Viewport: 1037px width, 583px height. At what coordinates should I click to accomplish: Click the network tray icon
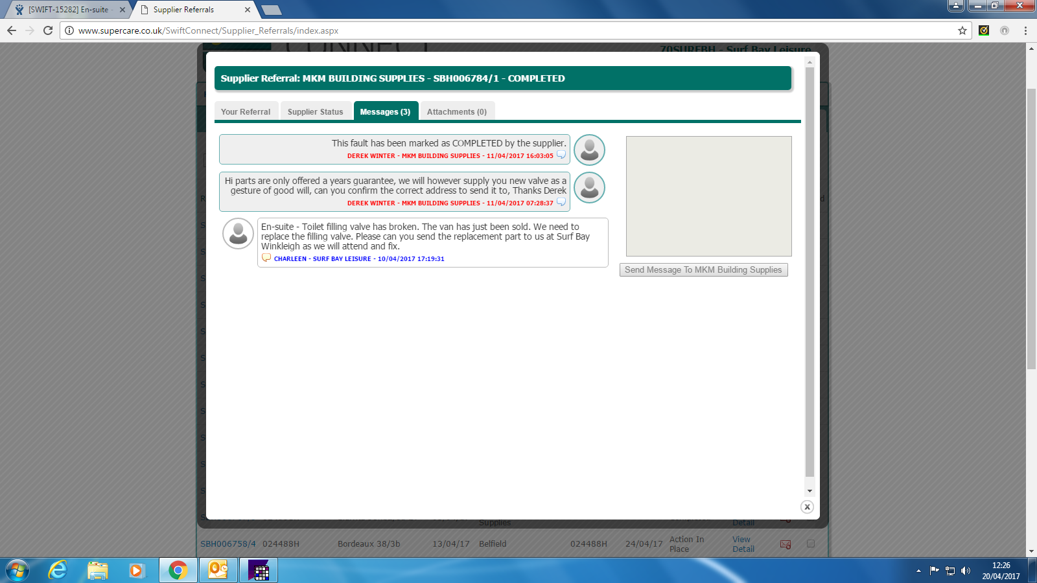click(x=950, y=571)
